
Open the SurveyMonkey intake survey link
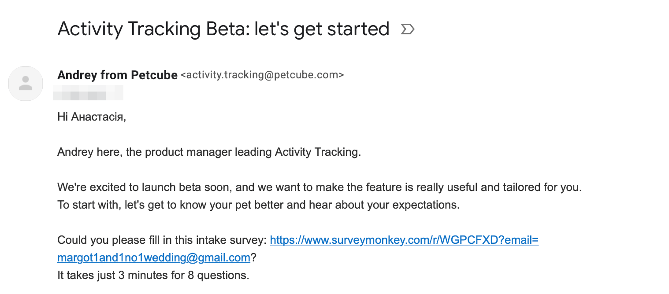coord(404,240)
